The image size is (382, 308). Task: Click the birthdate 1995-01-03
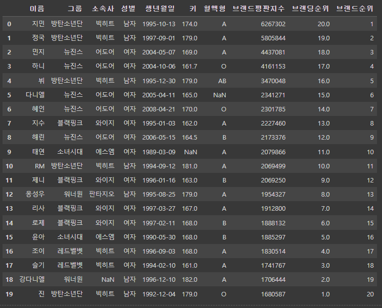(x=159, y=124)
